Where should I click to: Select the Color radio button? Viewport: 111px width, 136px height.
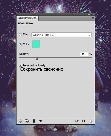coord(21,44)
